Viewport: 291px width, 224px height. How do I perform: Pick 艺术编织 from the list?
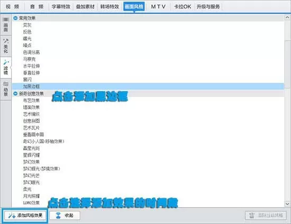click(31, 114)
